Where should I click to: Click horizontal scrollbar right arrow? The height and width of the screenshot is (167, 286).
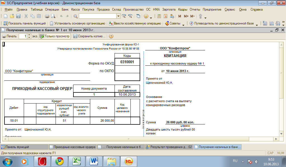pos(276,139)
